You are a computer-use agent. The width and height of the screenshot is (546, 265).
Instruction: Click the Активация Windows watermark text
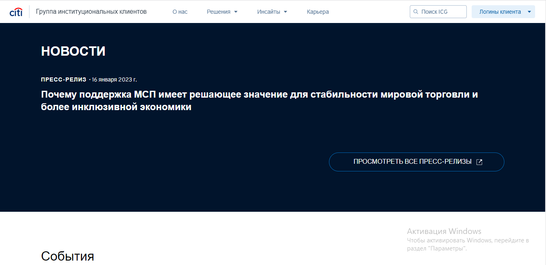[x=444, y=231]
